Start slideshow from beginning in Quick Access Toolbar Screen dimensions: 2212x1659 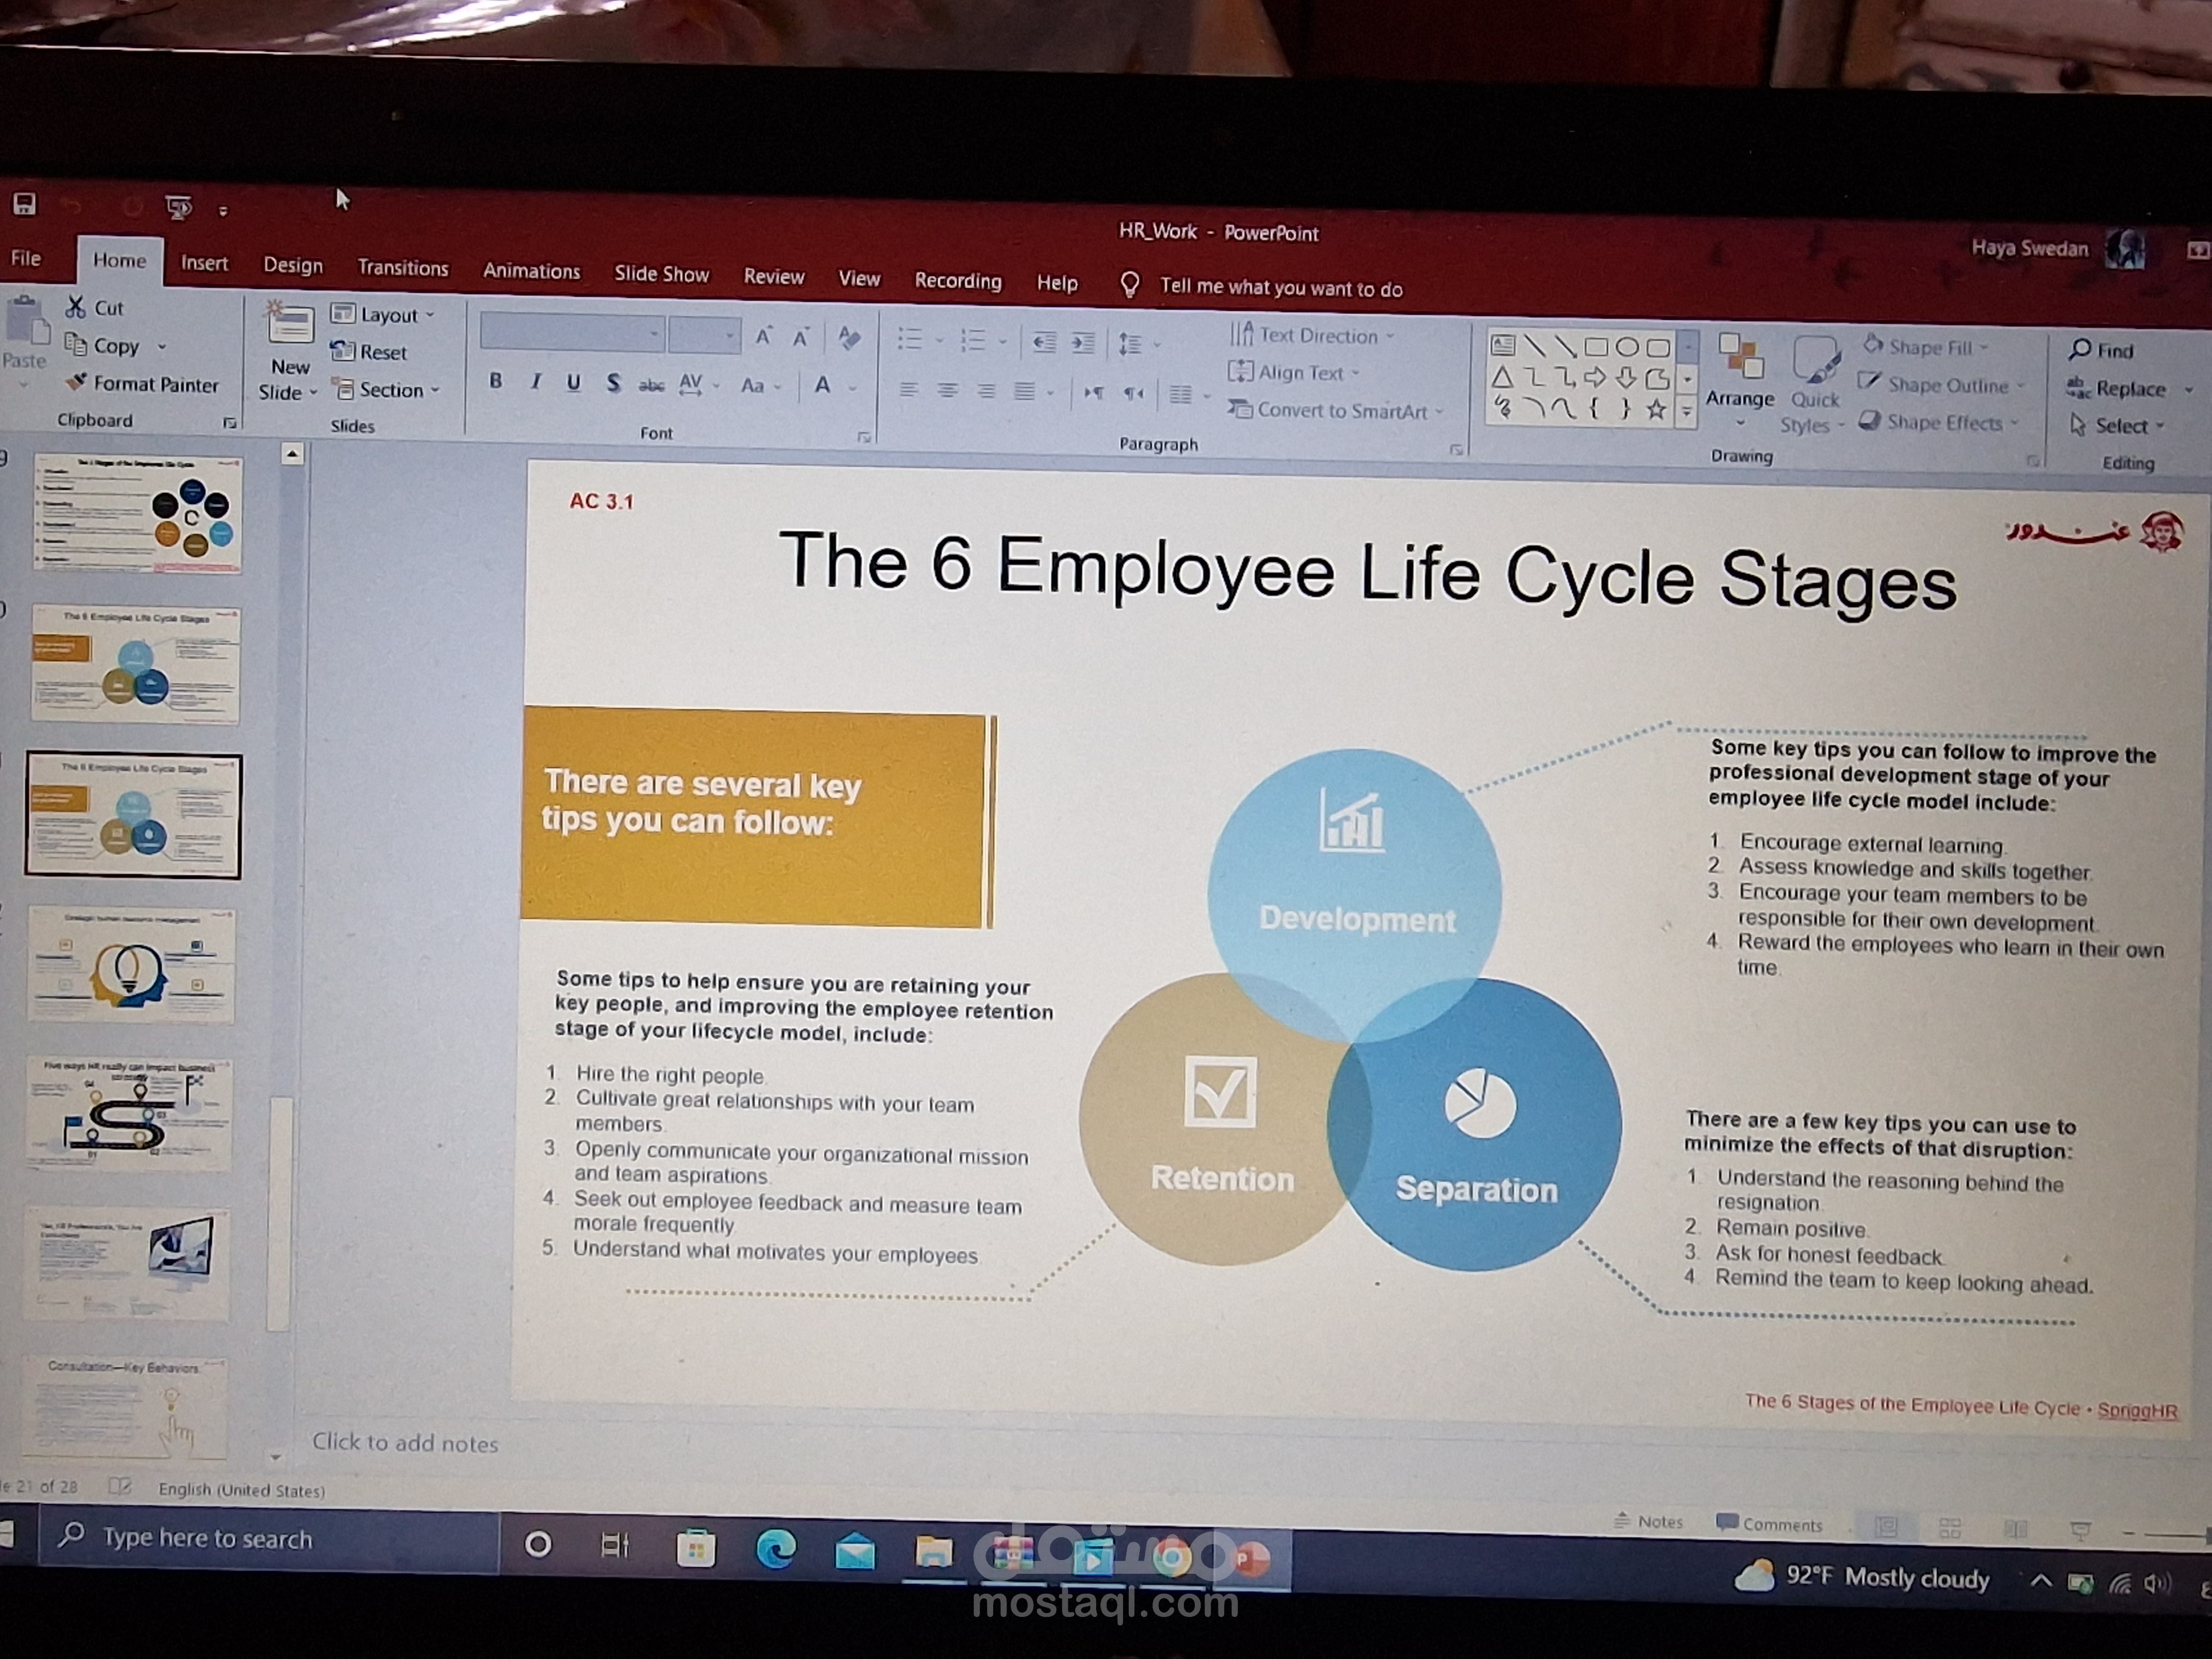[179, 208]
